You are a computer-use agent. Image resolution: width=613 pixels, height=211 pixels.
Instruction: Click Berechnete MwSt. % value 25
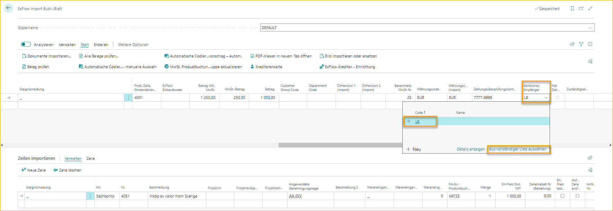tap(400, 98)
